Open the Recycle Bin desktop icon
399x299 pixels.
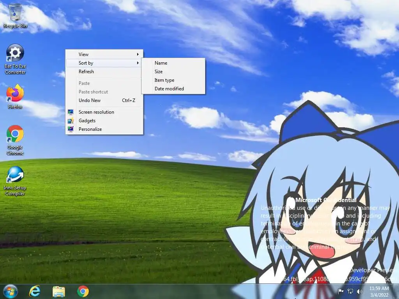pyautogui.click(x=15, y=16)
